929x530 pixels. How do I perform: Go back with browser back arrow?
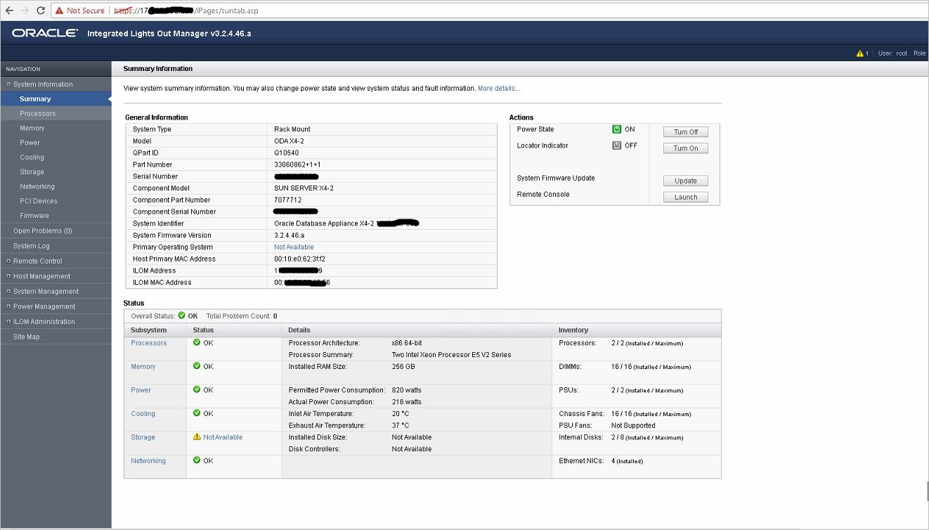(x=9, y=11)
